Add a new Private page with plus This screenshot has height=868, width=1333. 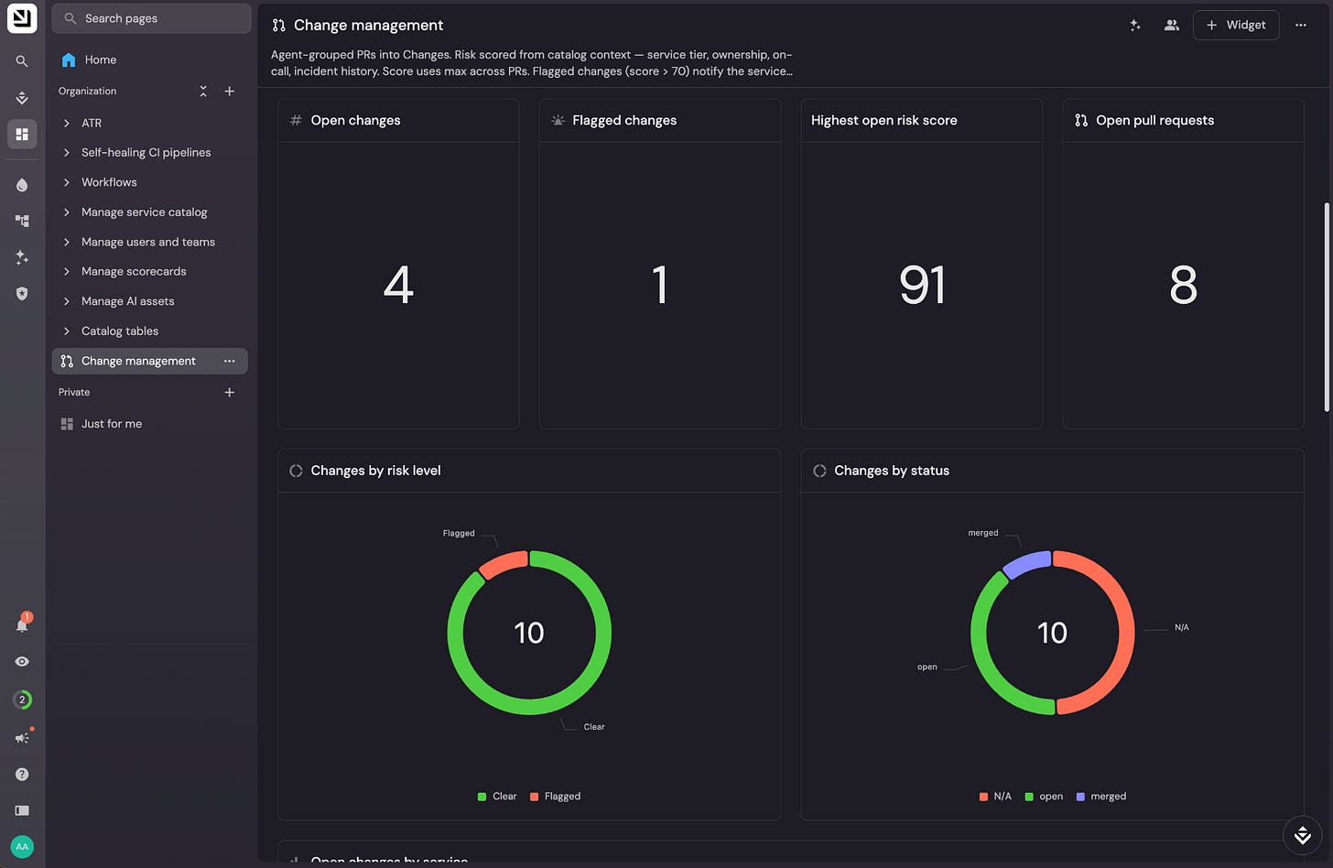[230, 392]
